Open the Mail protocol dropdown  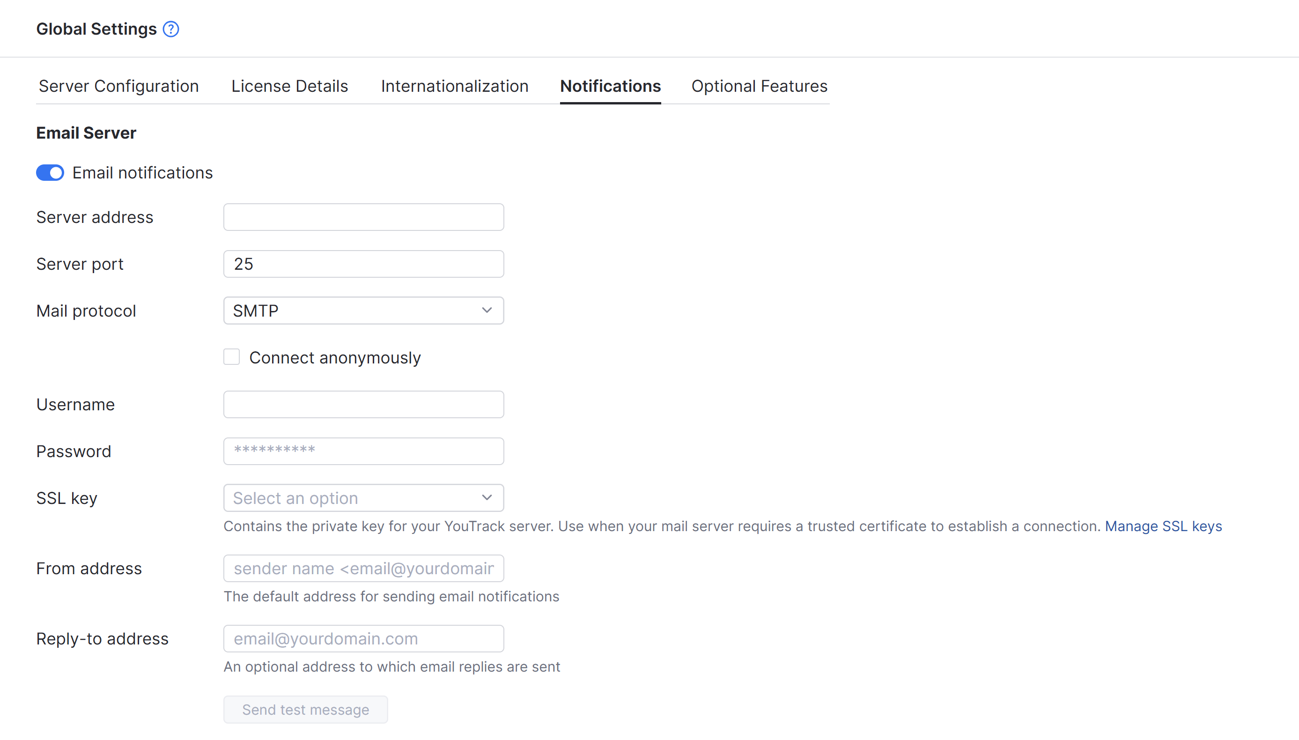(363, 310)
